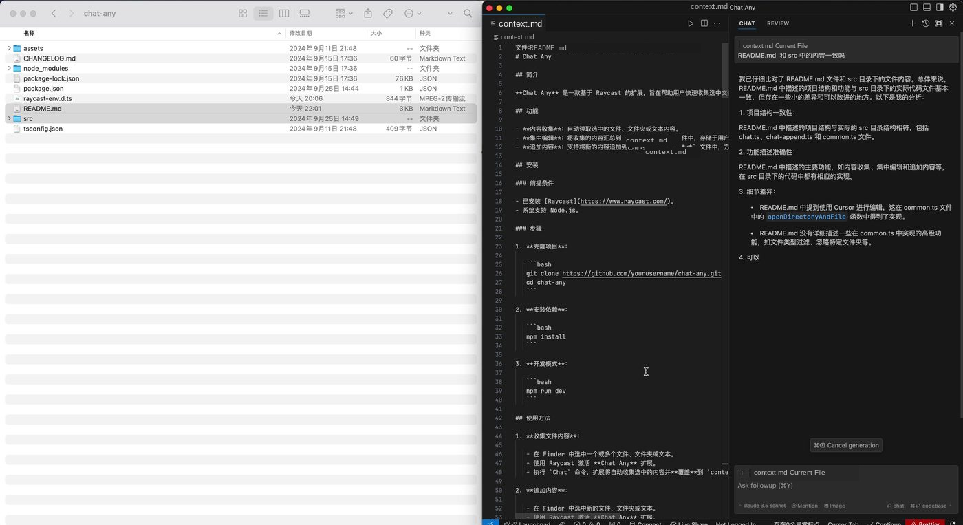Click the Prettier status bar item

pyautogui.click(x=924, y=522)
